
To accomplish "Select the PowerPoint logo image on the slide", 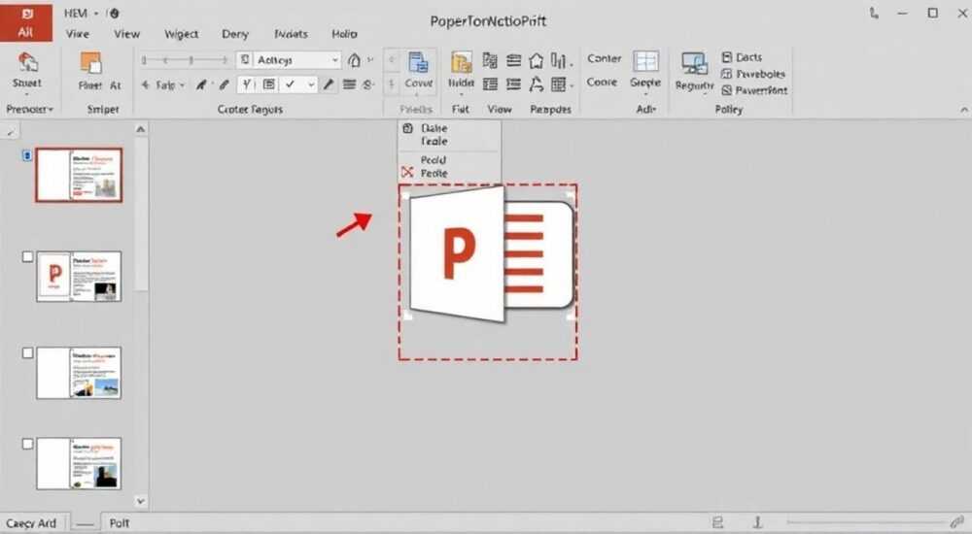I will click(x=490, y=254).
